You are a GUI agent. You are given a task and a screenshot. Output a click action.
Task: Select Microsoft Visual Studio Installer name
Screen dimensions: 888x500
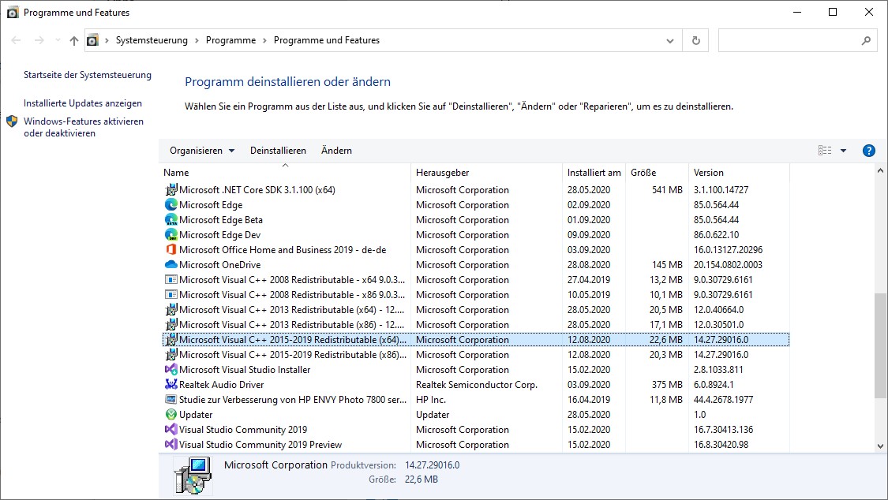[245, 369]
